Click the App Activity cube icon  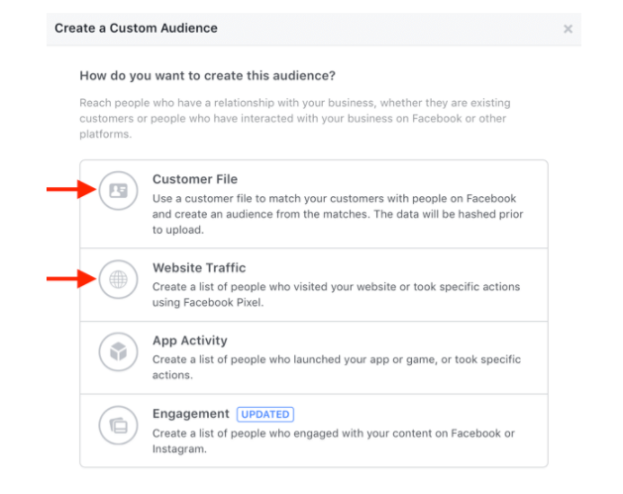pos(119,351)
